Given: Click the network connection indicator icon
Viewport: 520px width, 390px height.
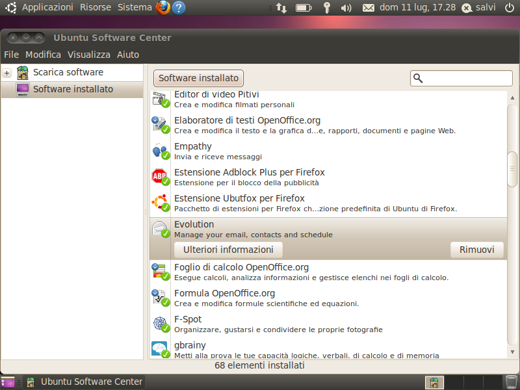Looking at the screenshot, I should (281, 8).
